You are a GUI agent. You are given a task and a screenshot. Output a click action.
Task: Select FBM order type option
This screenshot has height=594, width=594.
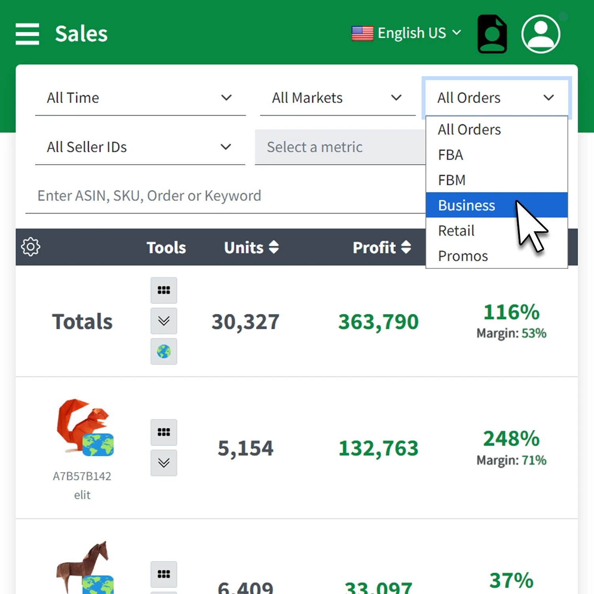[497, 180]
